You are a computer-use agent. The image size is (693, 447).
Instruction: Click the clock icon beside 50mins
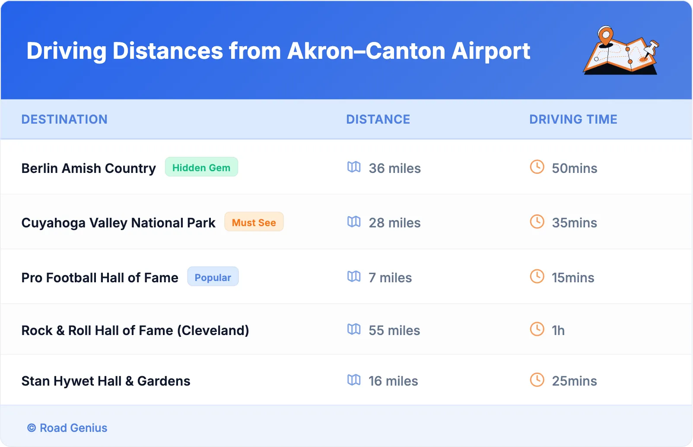pos(537,167)
